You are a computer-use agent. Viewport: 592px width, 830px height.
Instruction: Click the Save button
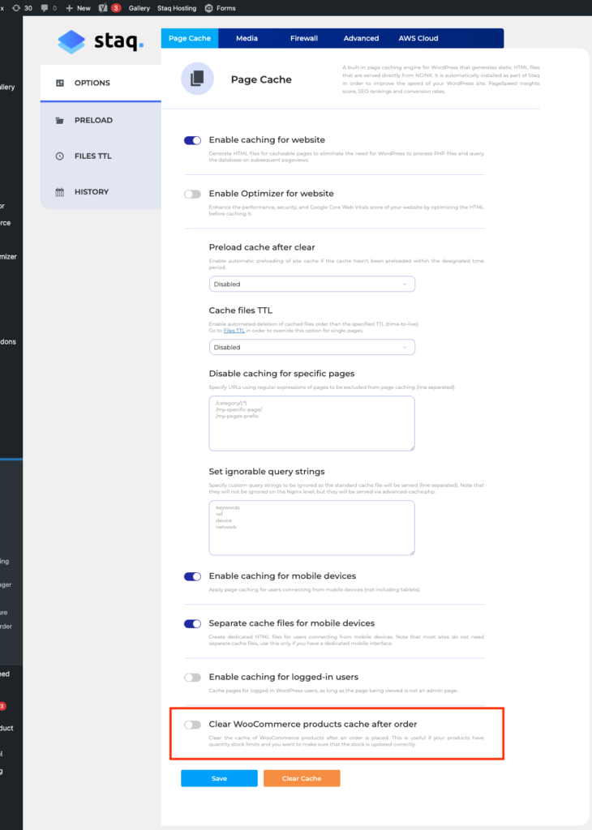click(218, 777)
